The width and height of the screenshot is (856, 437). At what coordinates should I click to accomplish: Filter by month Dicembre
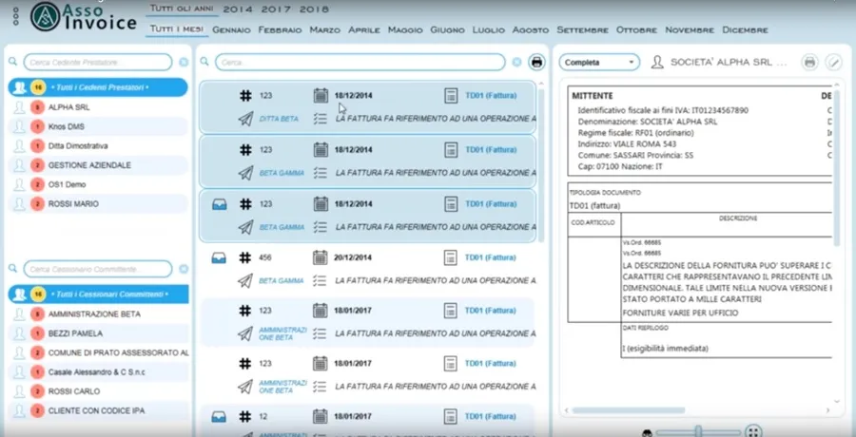745,30
